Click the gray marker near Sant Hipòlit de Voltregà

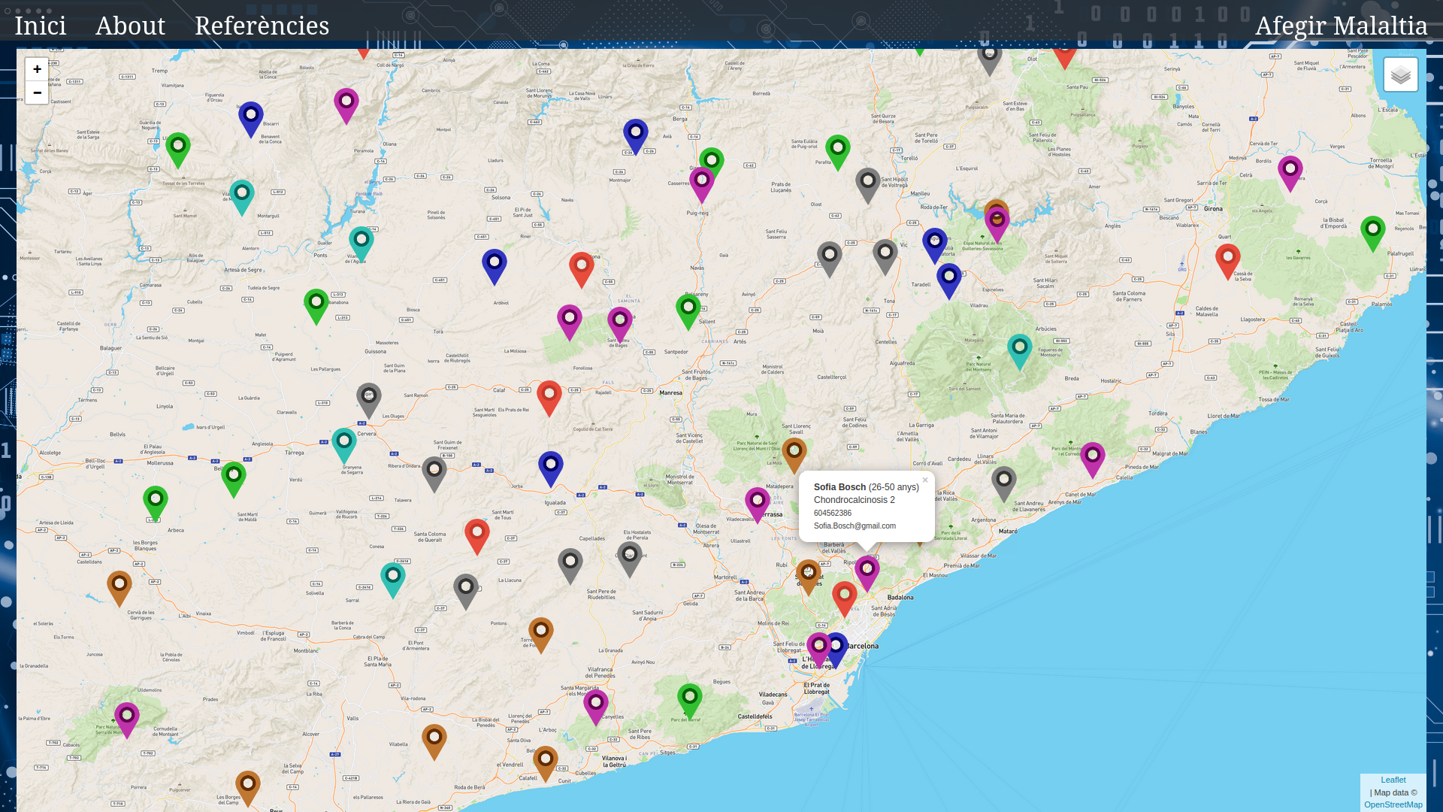tap(867, 183)
